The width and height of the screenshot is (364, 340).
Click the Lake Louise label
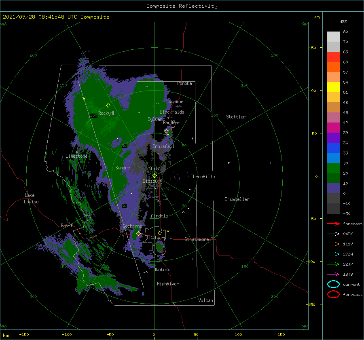point(31,199)
